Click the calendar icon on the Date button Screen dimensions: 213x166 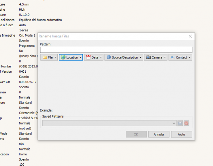point(88,57)
